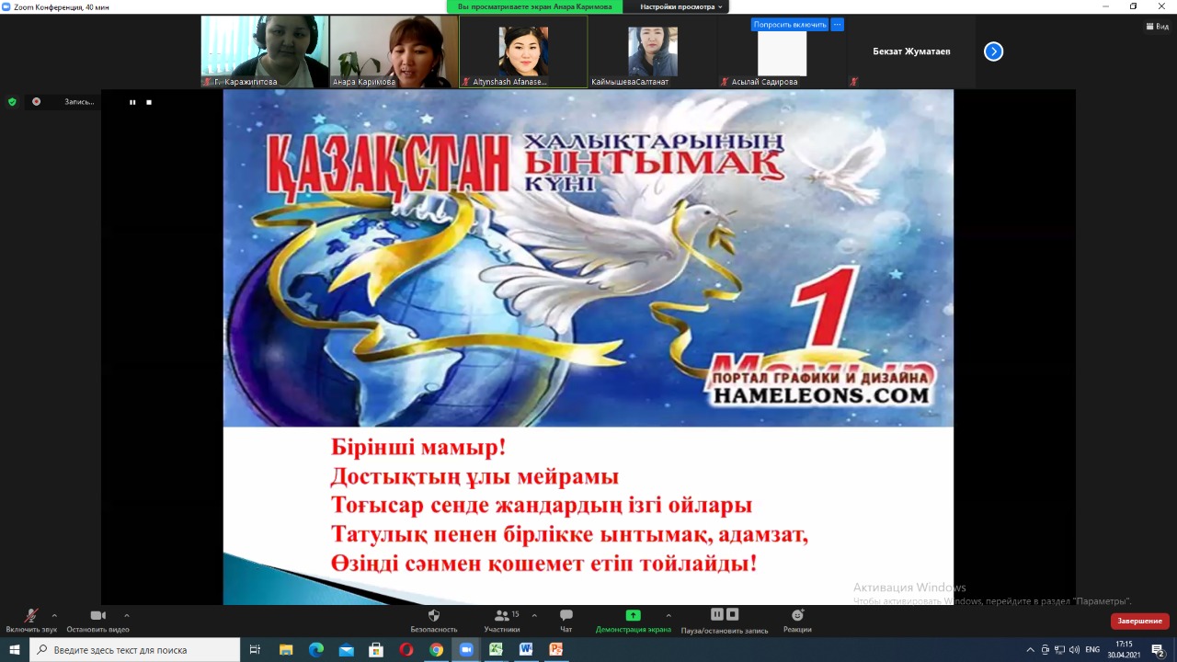Click the green encryption shield icon

[x=12, y=102]
